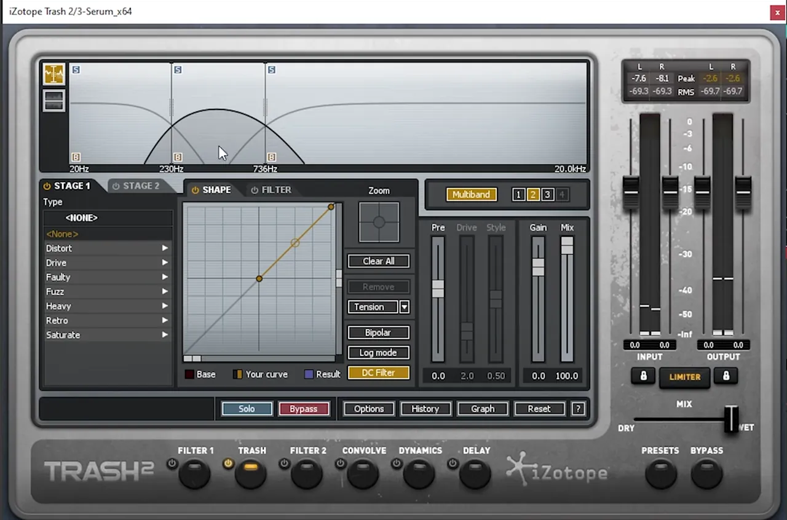
Task: Expand the Drive type submenu
Action: click(108, 262)
